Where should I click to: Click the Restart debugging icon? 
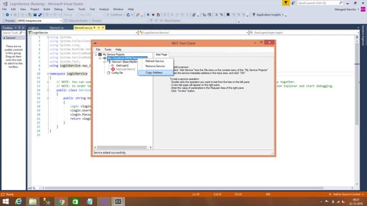158,15
